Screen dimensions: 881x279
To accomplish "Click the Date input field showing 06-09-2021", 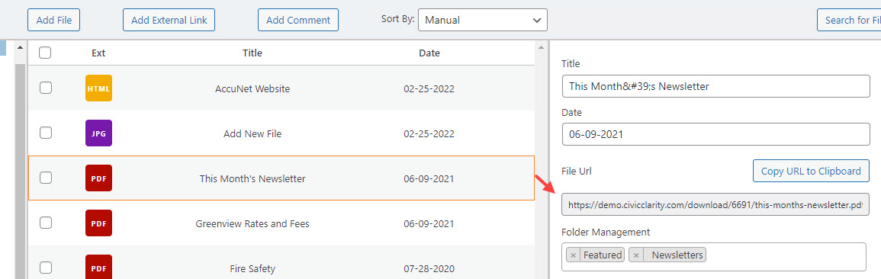I will pos(715,134).
